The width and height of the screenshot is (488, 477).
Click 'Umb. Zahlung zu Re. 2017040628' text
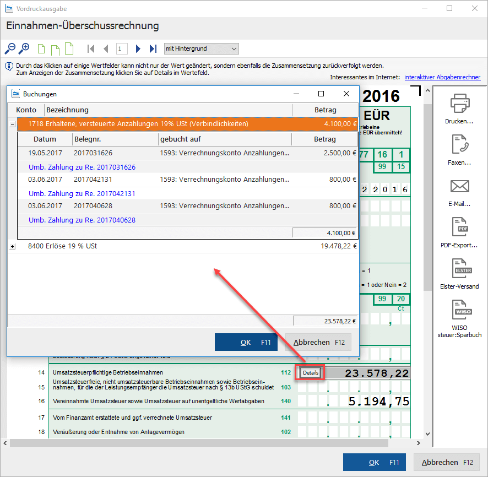click(82, 220)
